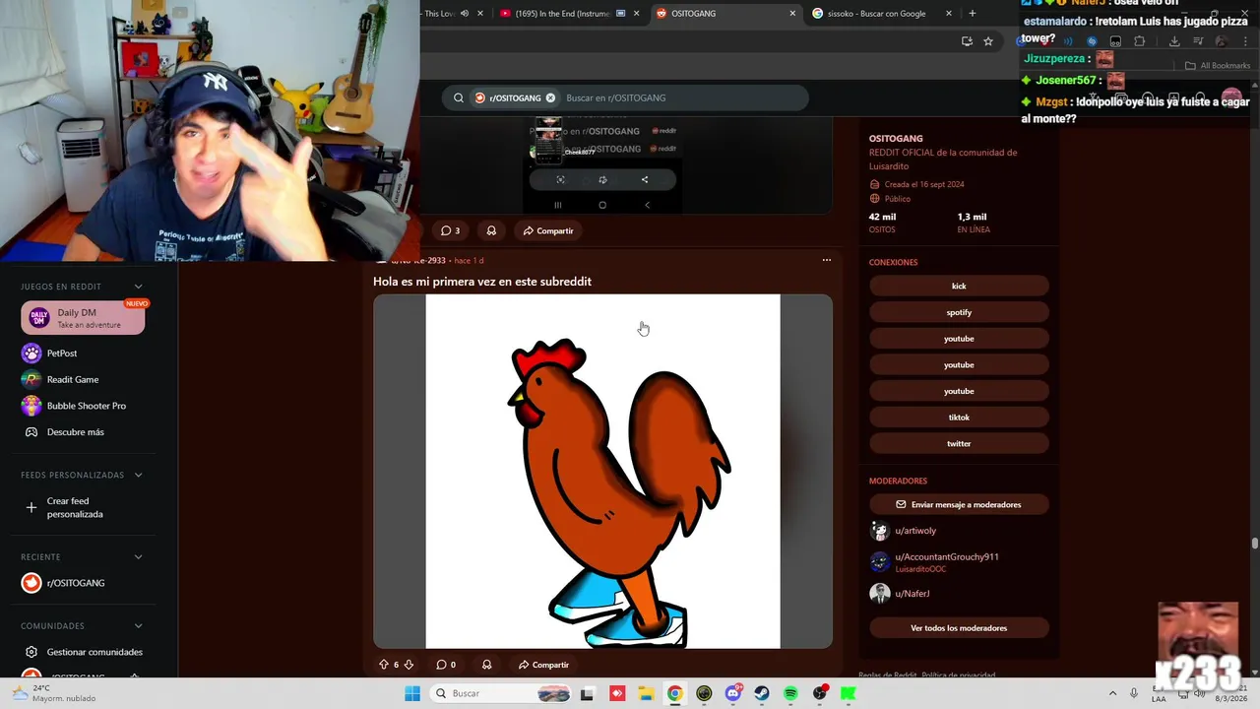Bookmark this page with the star icon

coord(988,40)
